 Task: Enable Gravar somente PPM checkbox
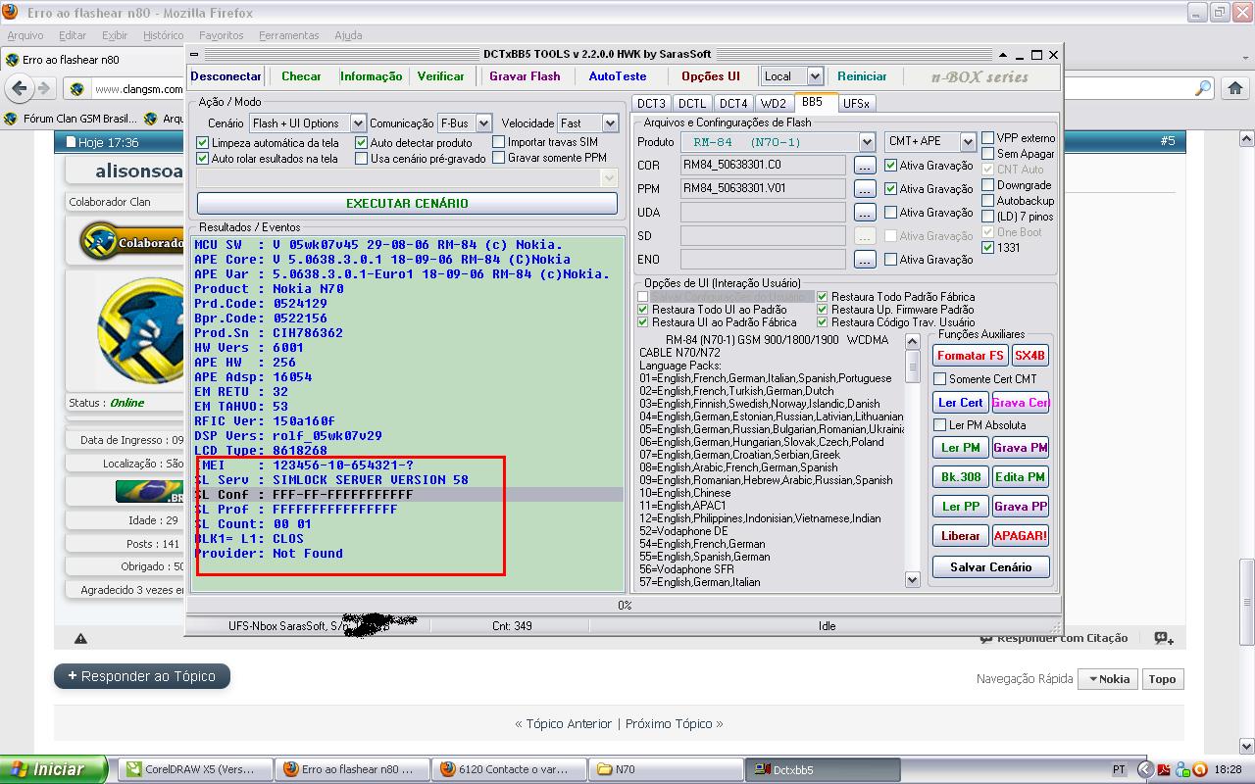[x=499, y=158]
